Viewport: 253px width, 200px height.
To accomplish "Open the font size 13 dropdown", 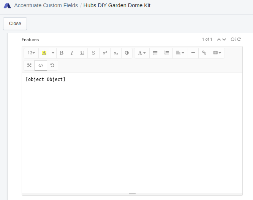I will tap(31, 53).
